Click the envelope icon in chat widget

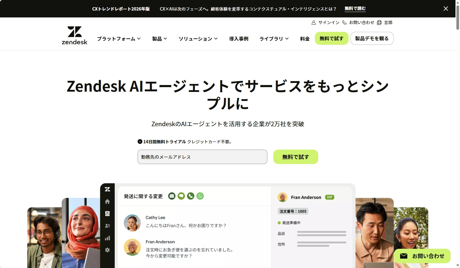(404, 256)
